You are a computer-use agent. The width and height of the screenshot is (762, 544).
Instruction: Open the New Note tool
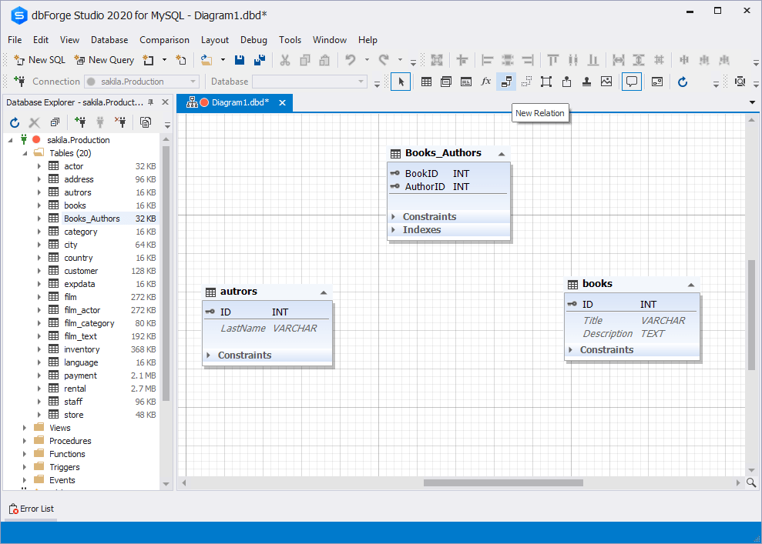(x=632, y=82)
